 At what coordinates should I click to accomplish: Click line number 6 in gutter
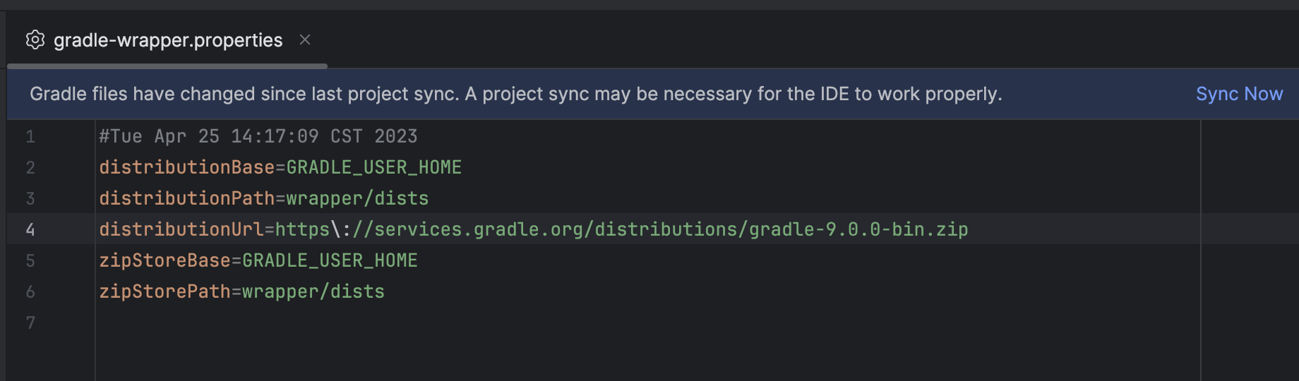pyautogui.click(x=30, y=291)
